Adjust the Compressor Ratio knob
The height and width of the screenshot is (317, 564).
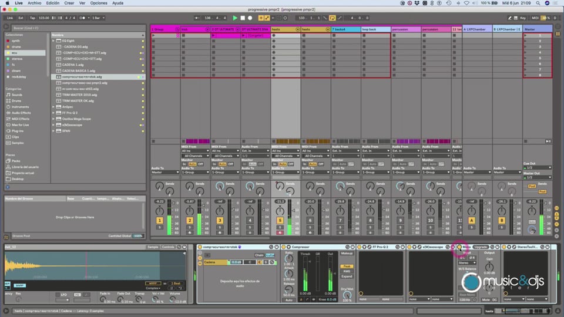289,258
